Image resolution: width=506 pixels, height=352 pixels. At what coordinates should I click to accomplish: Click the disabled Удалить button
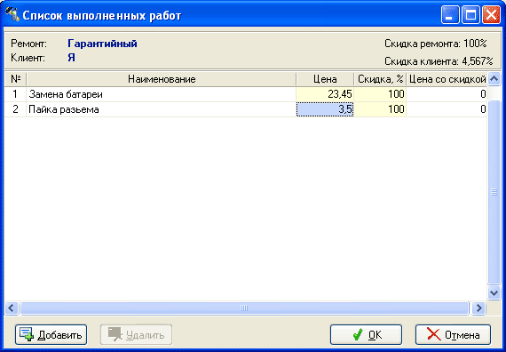point(136,334)
